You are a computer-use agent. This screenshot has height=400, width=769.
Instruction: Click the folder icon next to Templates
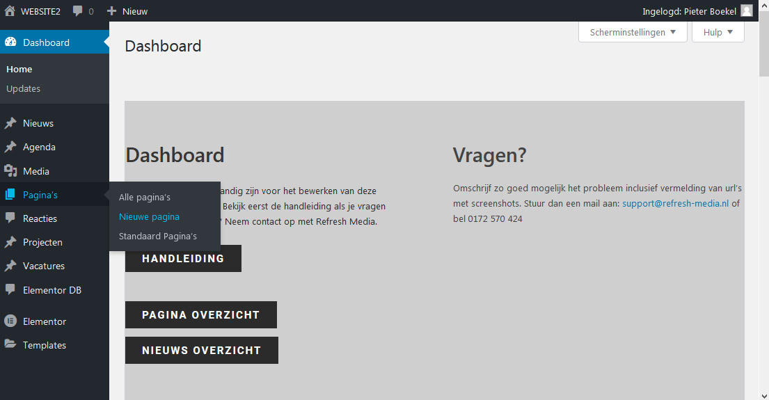pyautogui.click(x=10, y=345)
